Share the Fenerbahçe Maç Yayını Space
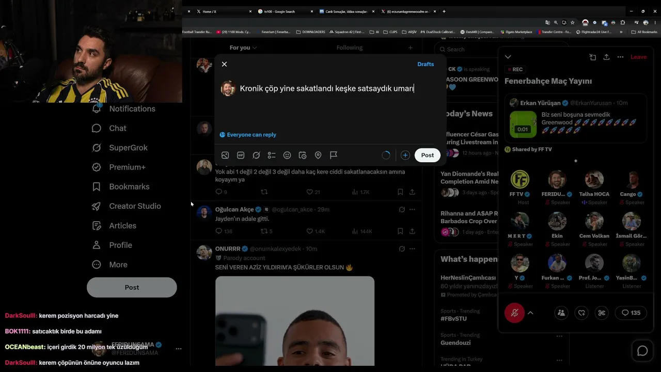Viewport: 661px width, 372px height. coord(606,57)
